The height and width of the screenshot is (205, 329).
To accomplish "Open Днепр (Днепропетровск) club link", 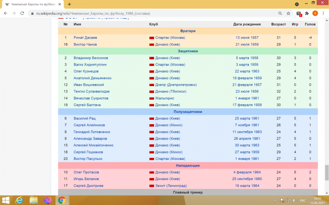I will [176, 85].
